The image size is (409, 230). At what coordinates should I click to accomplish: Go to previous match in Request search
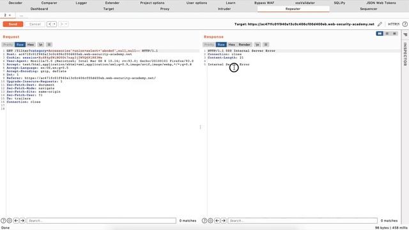(x=16, y=220)
